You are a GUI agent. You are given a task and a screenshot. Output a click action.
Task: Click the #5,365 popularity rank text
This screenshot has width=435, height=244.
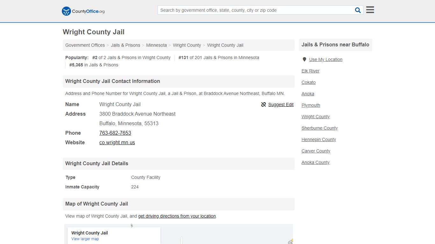click(94, 65)
